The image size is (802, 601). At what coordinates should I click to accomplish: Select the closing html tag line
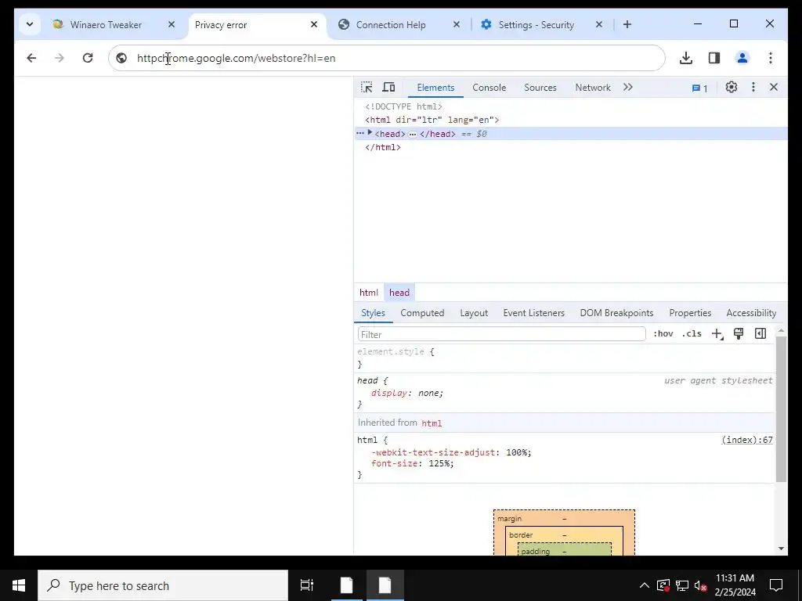382,147
